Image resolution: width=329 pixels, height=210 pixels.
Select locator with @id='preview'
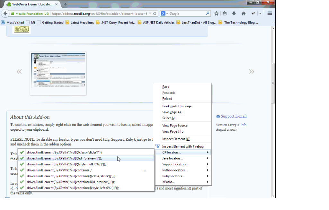pos(86,158)
